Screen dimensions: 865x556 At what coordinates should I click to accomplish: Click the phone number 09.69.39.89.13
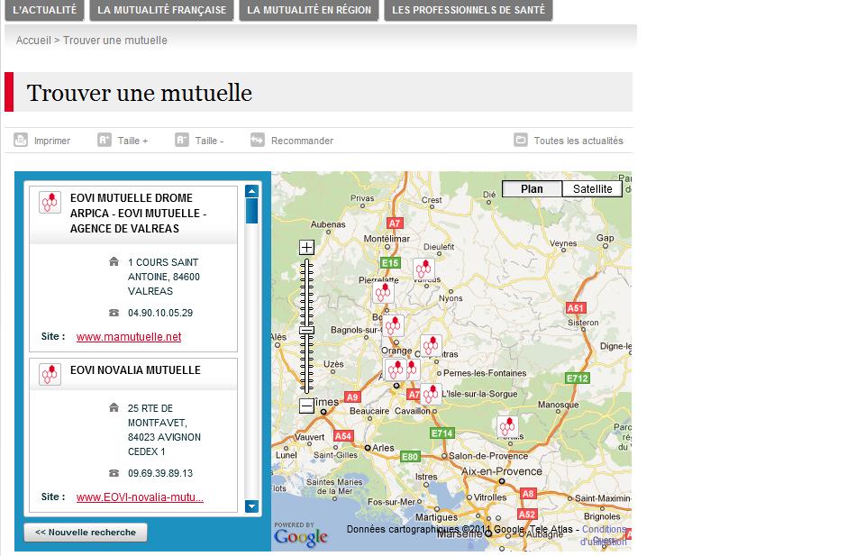[160, 473]
